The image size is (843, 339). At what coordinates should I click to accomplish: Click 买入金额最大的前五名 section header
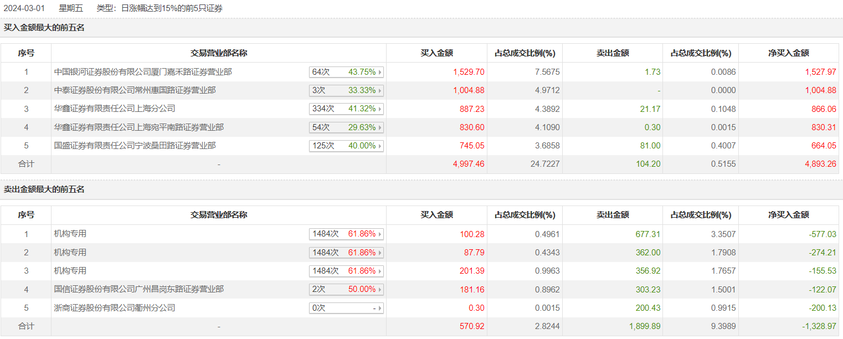coord(44,27)
